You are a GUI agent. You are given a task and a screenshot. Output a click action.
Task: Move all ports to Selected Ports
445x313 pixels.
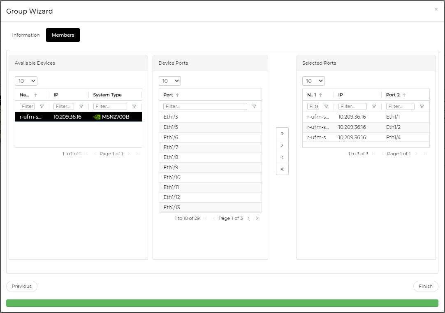282,133
